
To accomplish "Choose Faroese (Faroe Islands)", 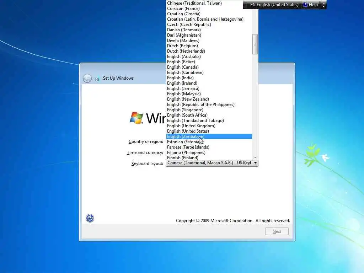I will point(209,147).
